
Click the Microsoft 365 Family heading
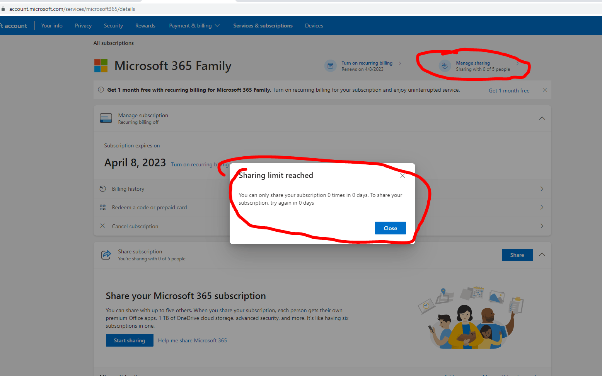click(x=173, y=66)
